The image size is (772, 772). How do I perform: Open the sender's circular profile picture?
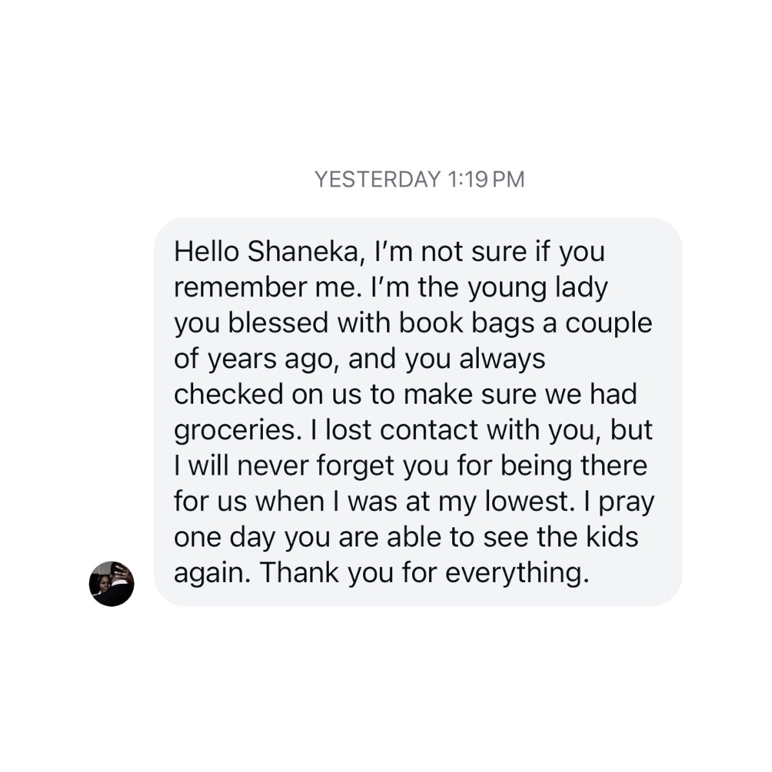[111, 583]
